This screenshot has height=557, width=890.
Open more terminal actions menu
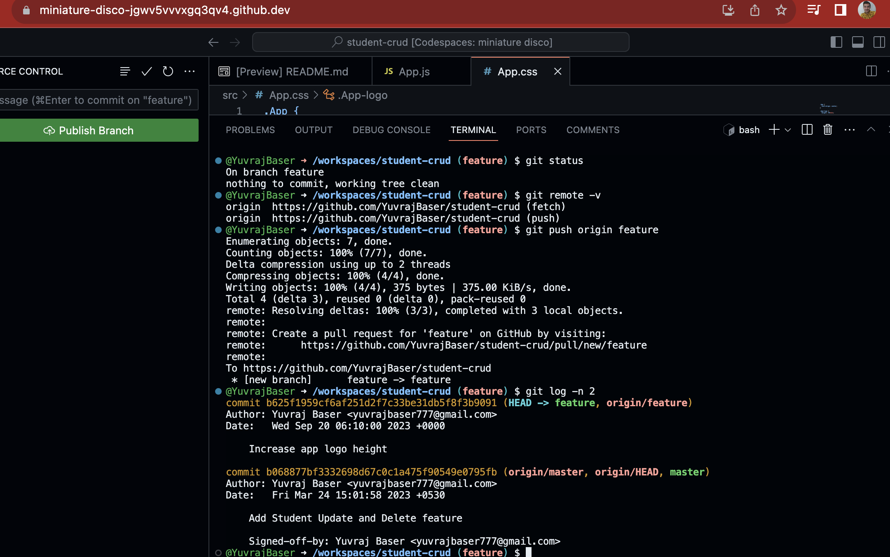[849, 129]
